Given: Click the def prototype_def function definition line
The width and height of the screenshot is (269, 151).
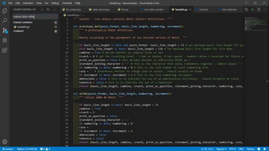Looking at the screenshot, I should (x=129, y=26).
